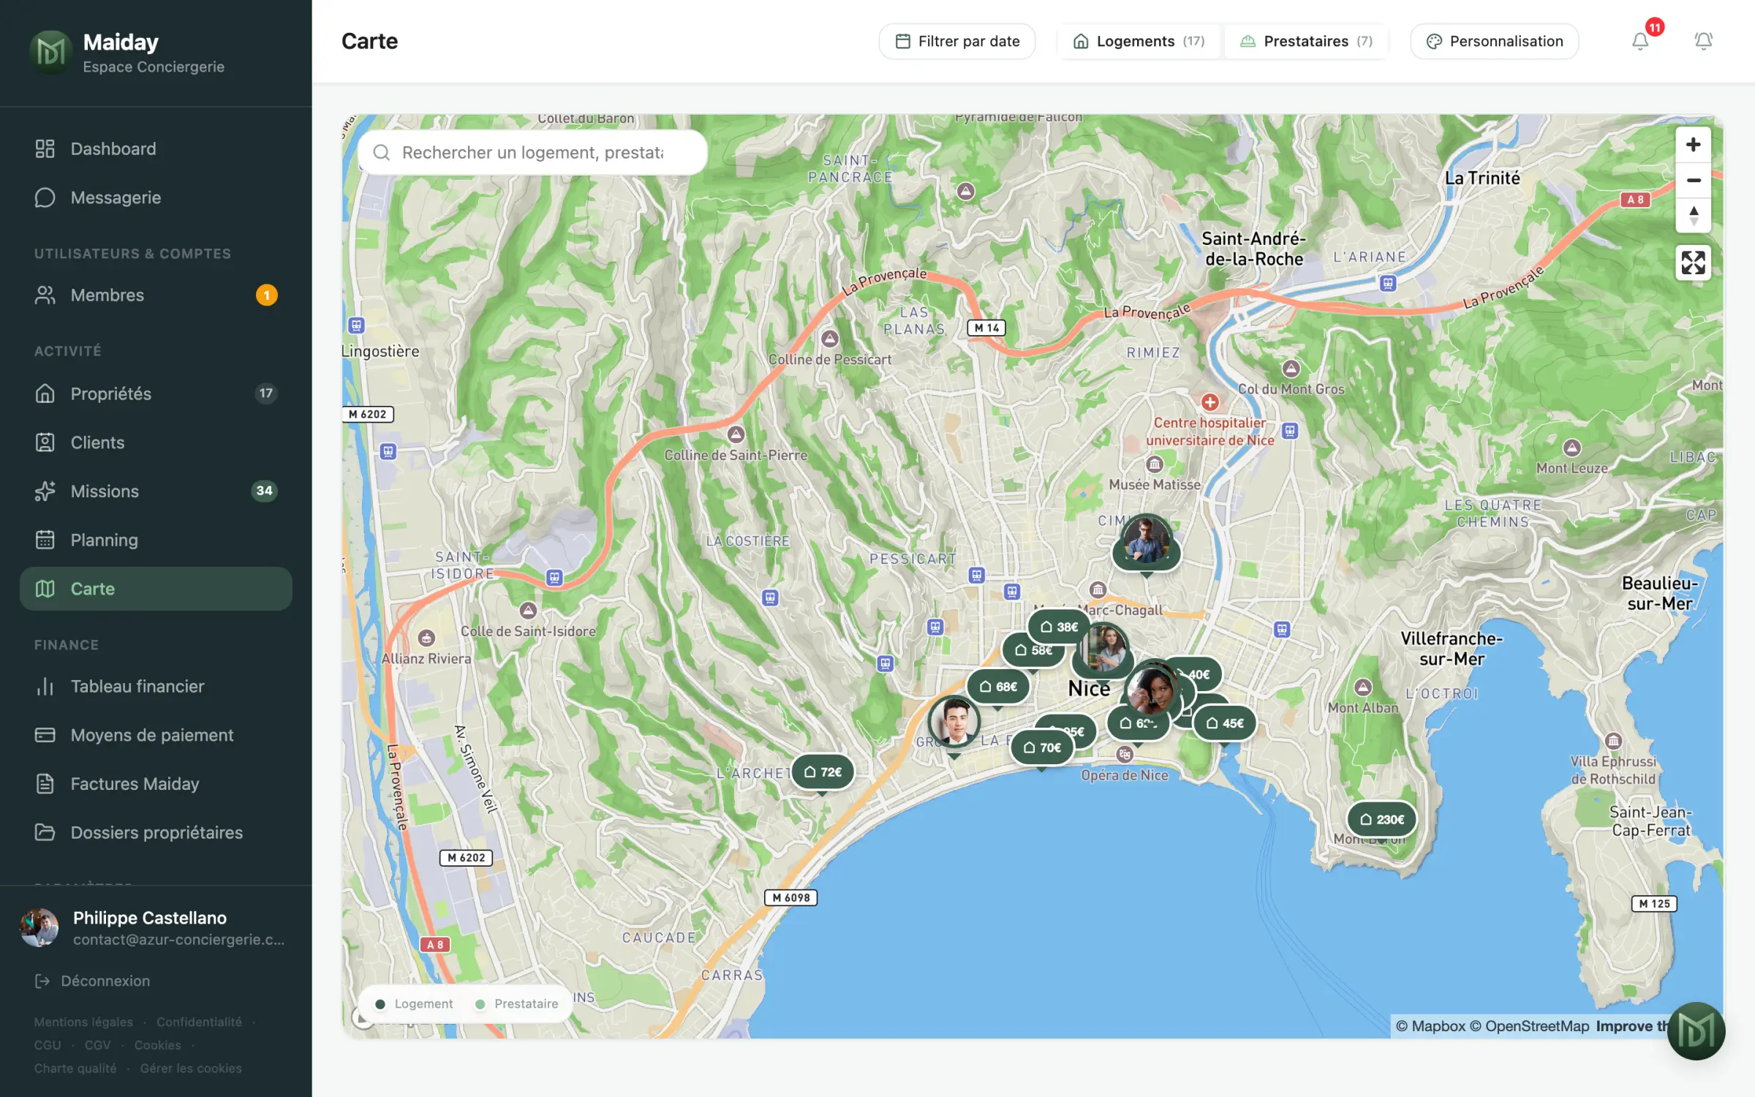Open Tableau financier

tap(156, 686)
